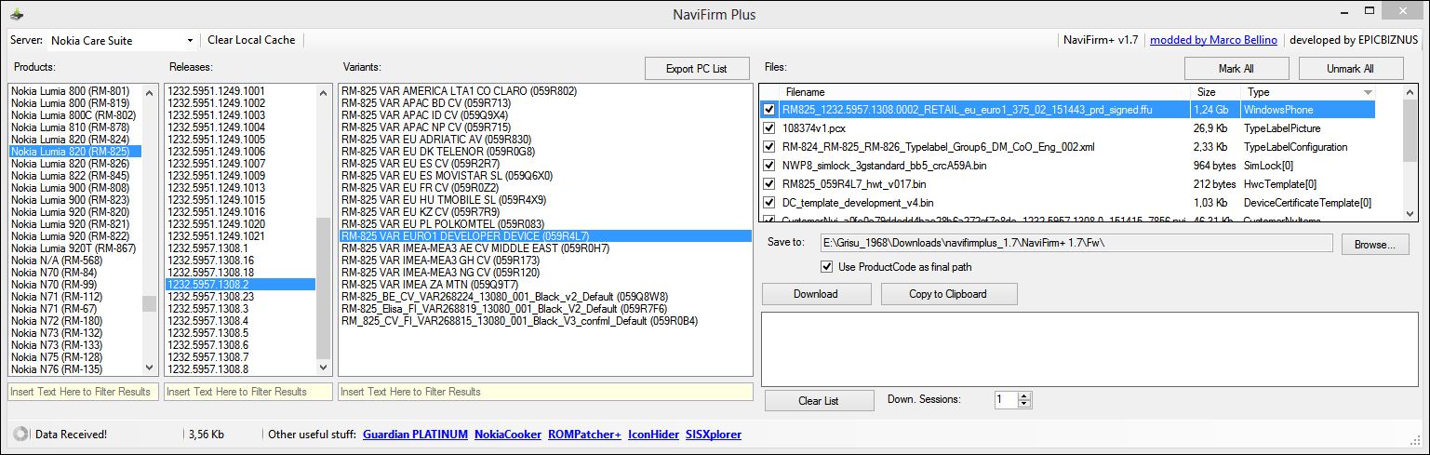The image size is (1430, 455).
Task: Select Nokia Lumia 920T (RM-867) product
Action: [74, 248]
